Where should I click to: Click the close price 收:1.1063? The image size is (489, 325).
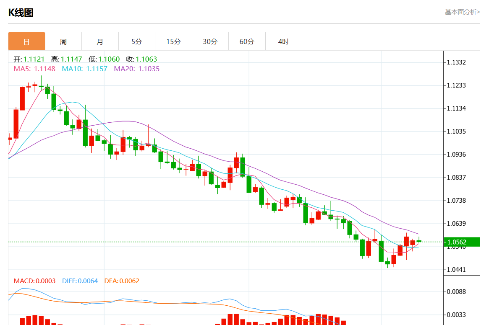tap(141, 59)
